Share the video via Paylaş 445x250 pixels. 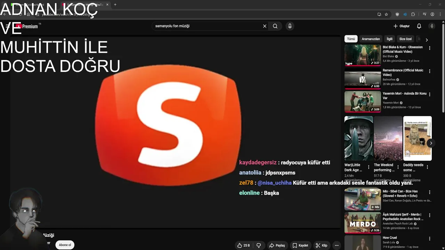coord(277,245)
